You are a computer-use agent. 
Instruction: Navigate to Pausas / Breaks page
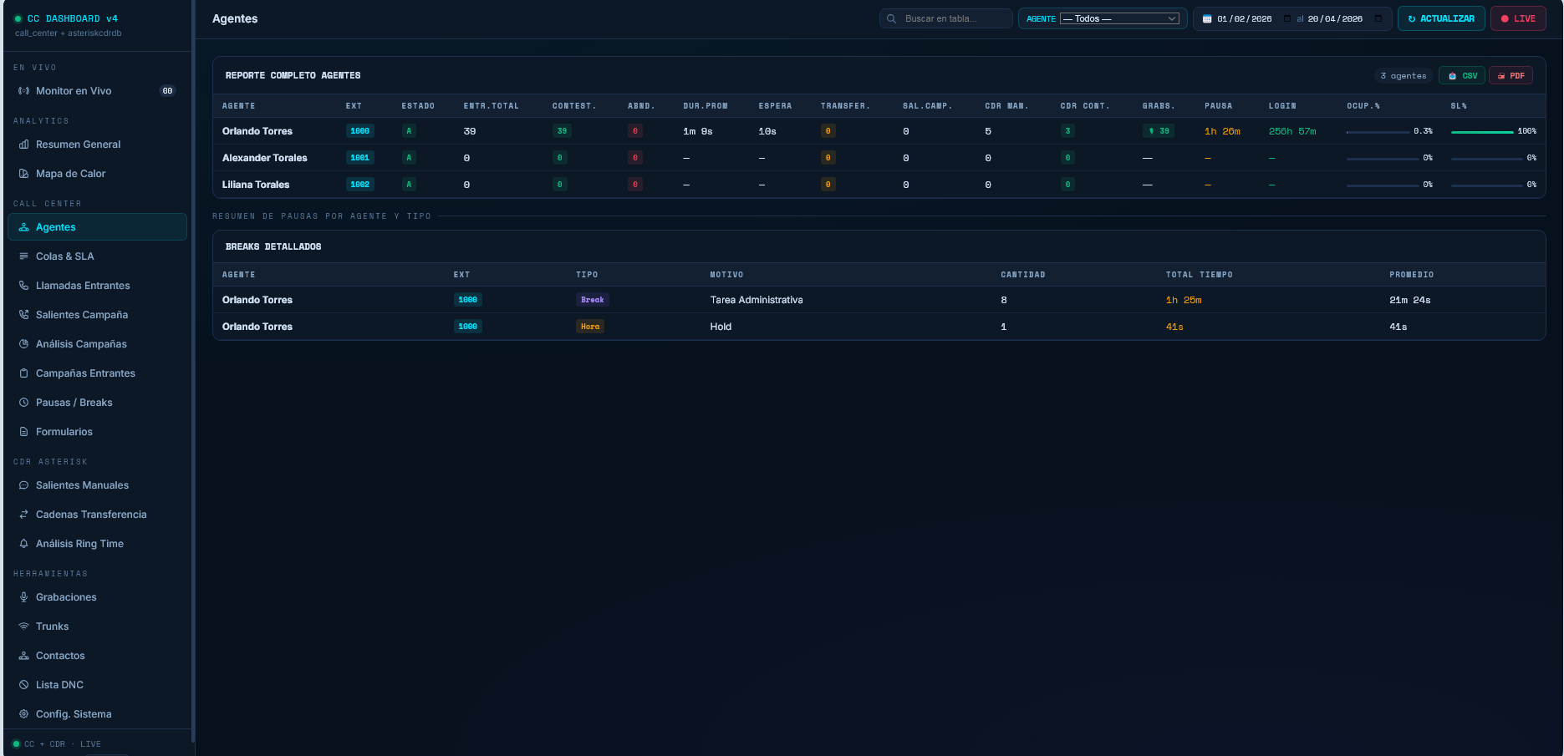74,403
